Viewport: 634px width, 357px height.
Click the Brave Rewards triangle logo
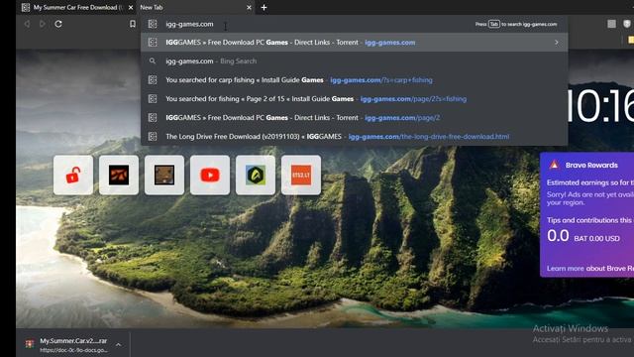tap(554, 165)
